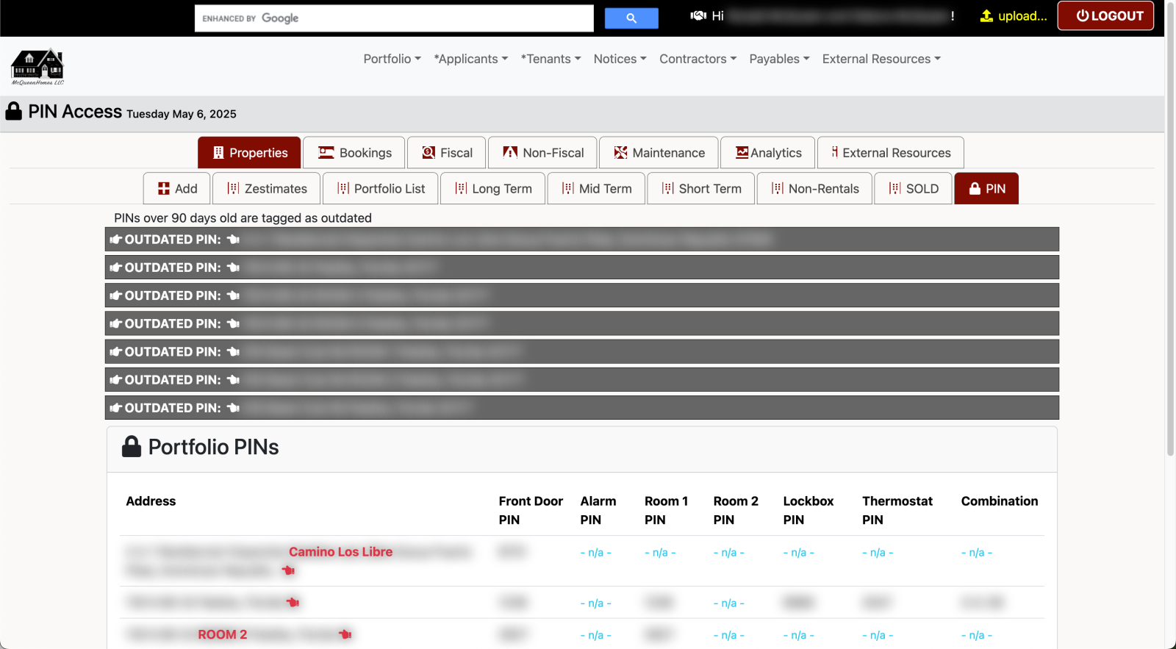Screen dimensions: 1176x649
Task: Open the Maintenance tab
Action: 659,153
